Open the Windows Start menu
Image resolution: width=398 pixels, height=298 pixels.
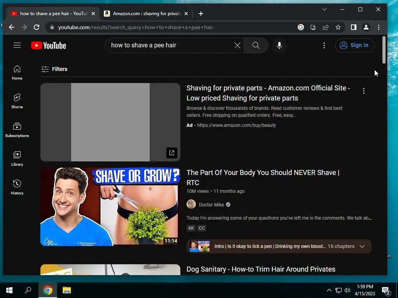(9, 290)
